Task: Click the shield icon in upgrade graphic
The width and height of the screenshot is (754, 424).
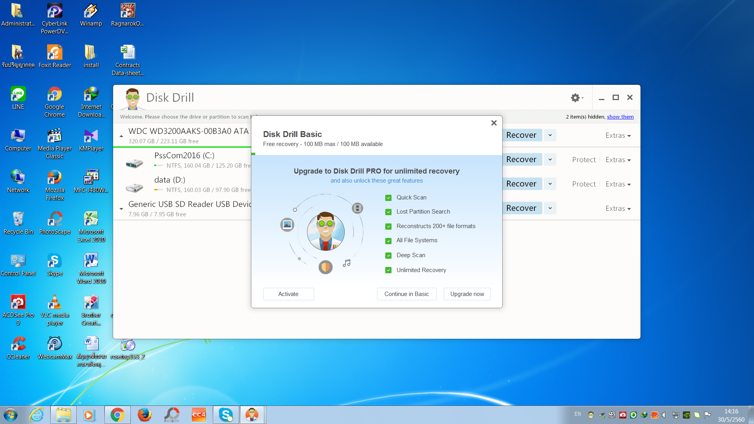Action: [x=325, y=267]
